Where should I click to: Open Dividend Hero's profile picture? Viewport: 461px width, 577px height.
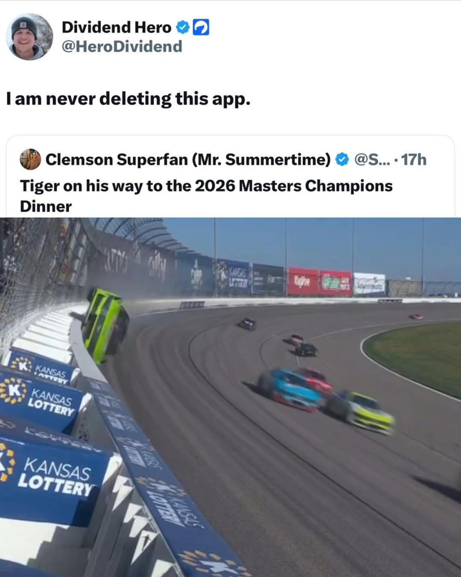pos(29,37)
